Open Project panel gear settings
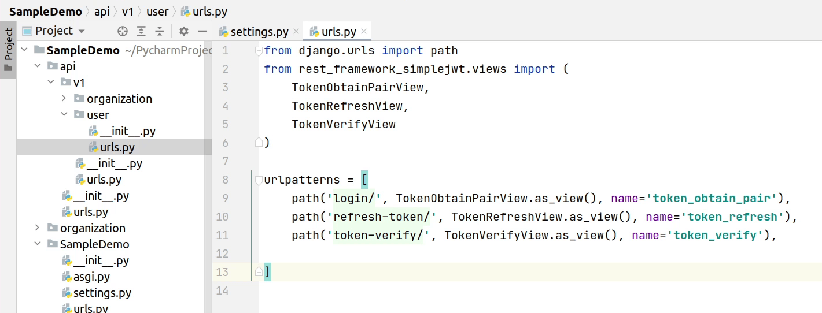822x313 pixels. pos(184,31)
